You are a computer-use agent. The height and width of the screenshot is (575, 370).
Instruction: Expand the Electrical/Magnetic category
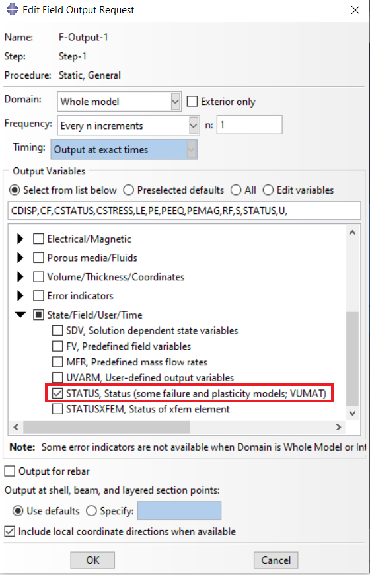tap(20, 239)
